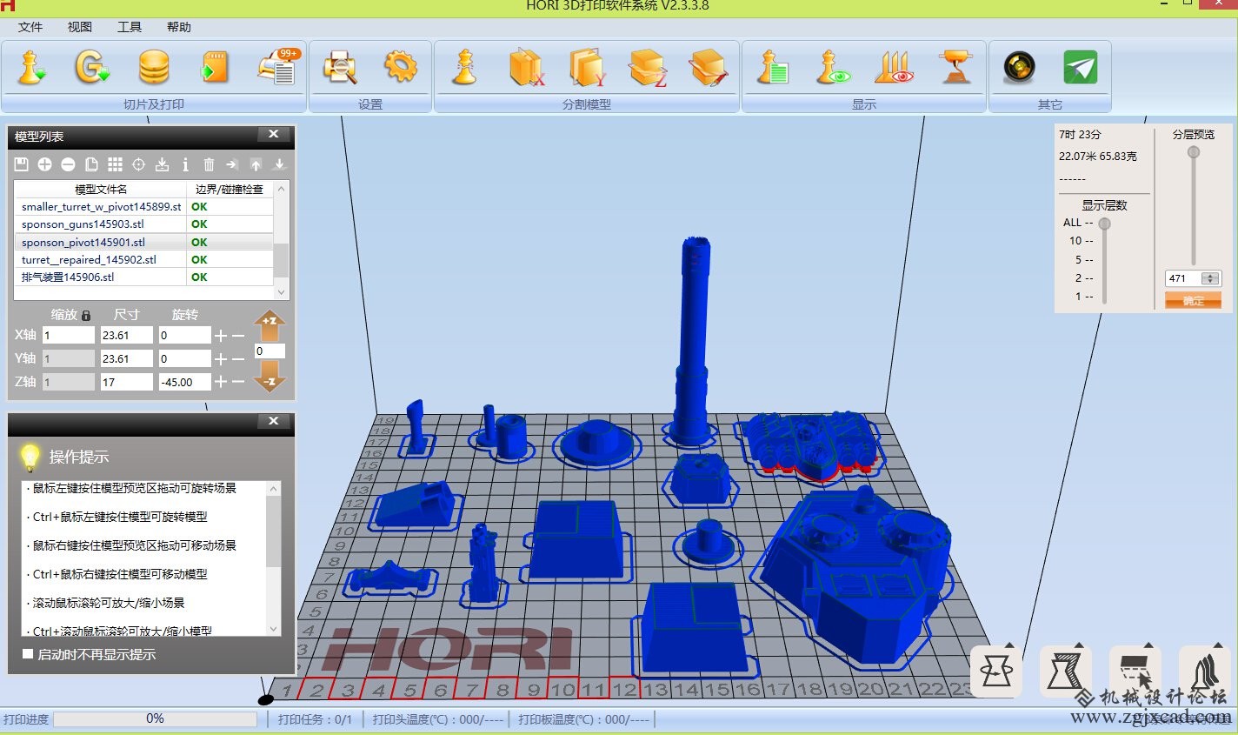1238x735 pixels.
Task: Show model info with the i icon
Action: click(185, 164)
